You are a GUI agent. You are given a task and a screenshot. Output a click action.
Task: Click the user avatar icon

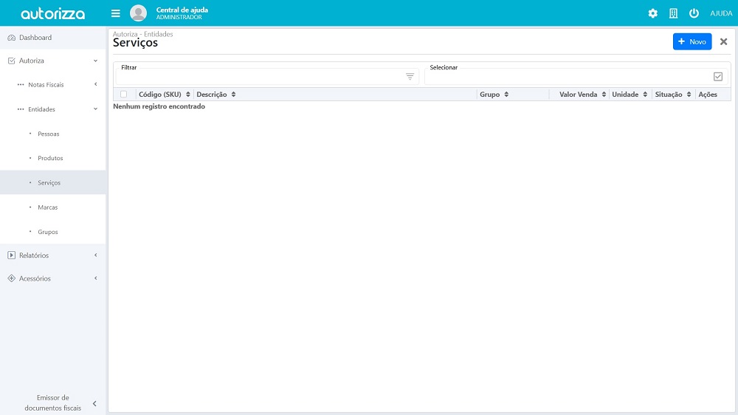pos(138,13)
